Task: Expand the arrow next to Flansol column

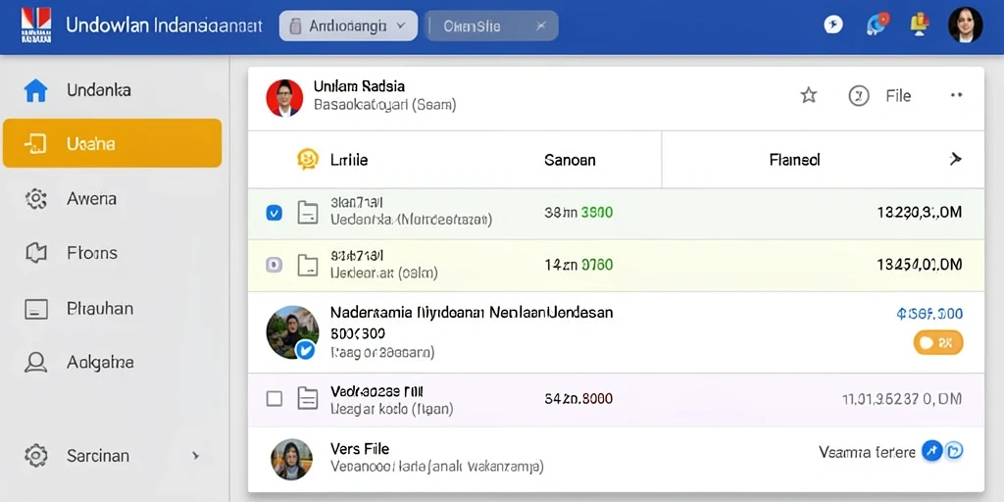Action: [955, 160]
